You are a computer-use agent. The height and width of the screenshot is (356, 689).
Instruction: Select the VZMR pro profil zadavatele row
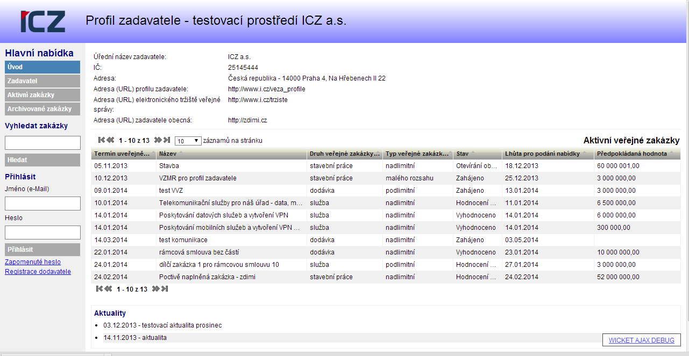(x=386, y=178)
